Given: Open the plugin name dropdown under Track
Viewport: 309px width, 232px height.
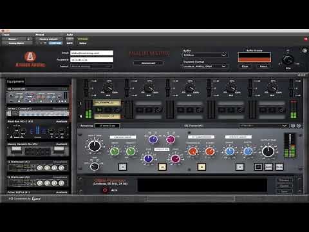Looking at the screenshot, I should 17,43.
